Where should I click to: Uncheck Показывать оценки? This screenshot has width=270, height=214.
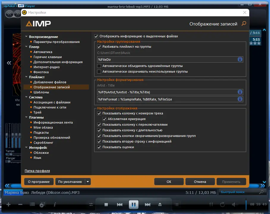[x=99, y=147]
